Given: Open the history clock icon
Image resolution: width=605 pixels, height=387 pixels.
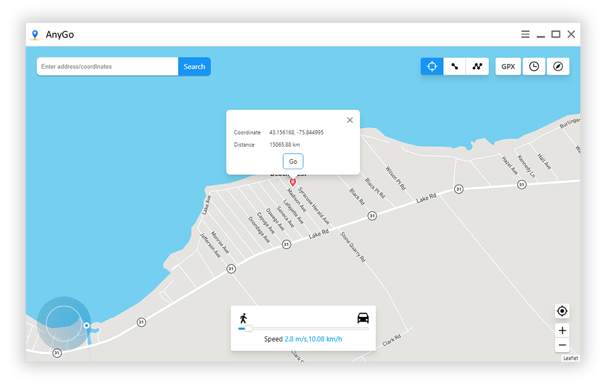Looking at the screenshot, I should pyautogui.click(x=534, y=66).
